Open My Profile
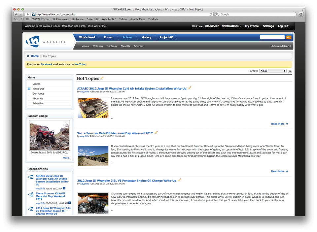This screenshot has height=232, width=317. click(x=252, y=26)
